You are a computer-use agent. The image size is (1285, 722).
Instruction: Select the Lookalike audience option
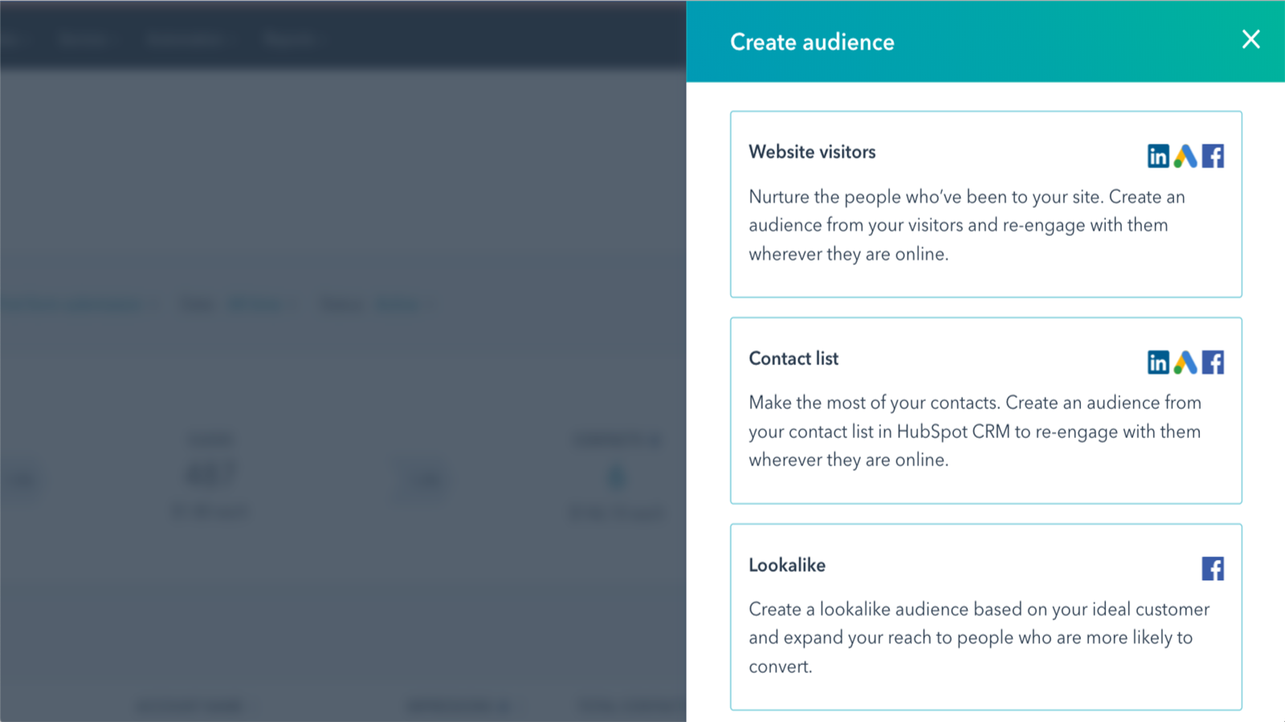click(x=986, y=618)
